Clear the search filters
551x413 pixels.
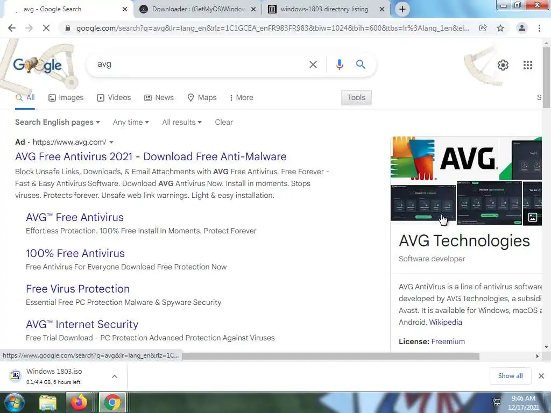click(224, 122)
